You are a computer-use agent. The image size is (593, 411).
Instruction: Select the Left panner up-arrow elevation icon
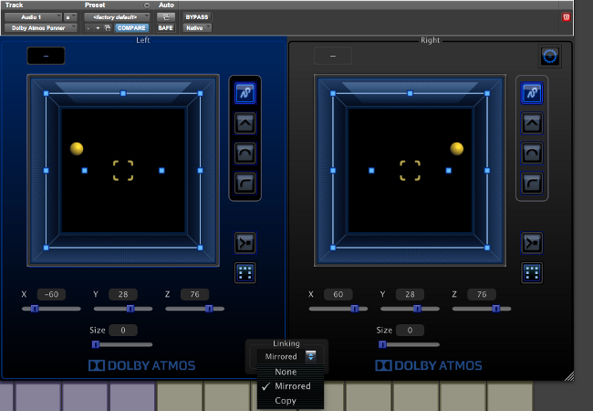point(245,123)
